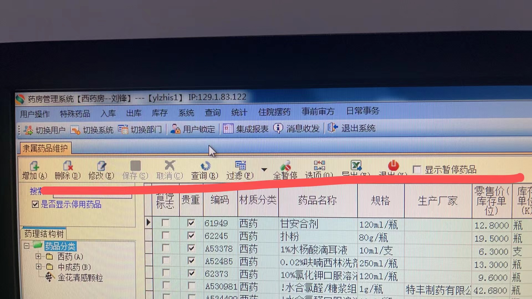Click the 过滤(F) filter icon

click(240, 166)
